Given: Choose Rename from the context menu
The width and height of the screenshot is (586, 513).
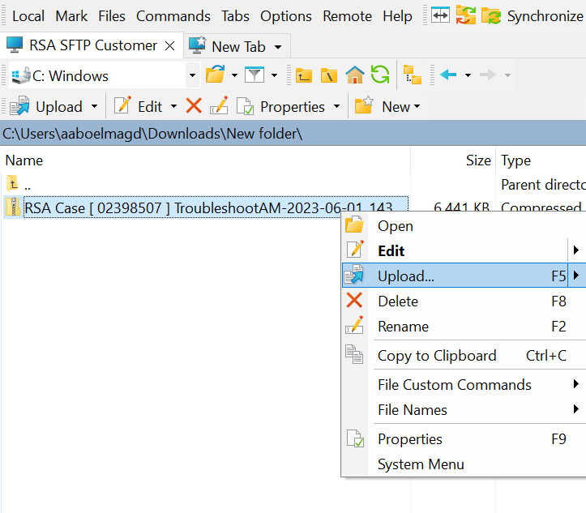Looking at the screenshot, I should click(x=403, y=327).
